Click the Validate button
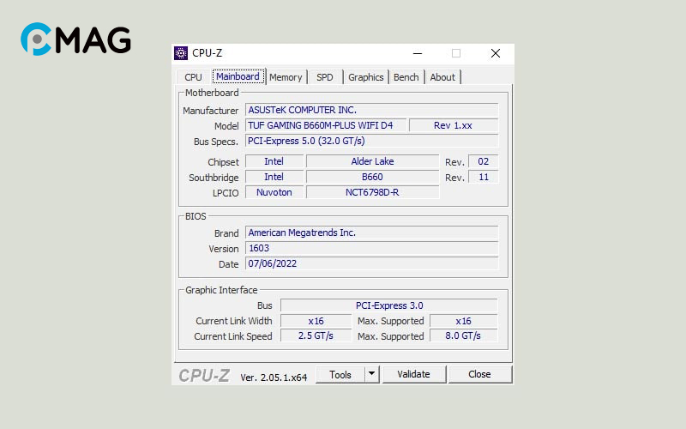Screen dimensions: 686x429 414,374
